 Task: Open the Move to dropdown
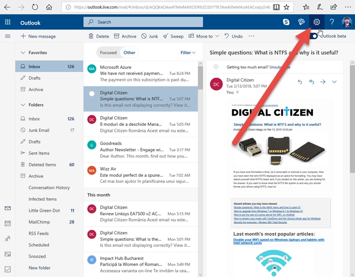coord(204,36)
